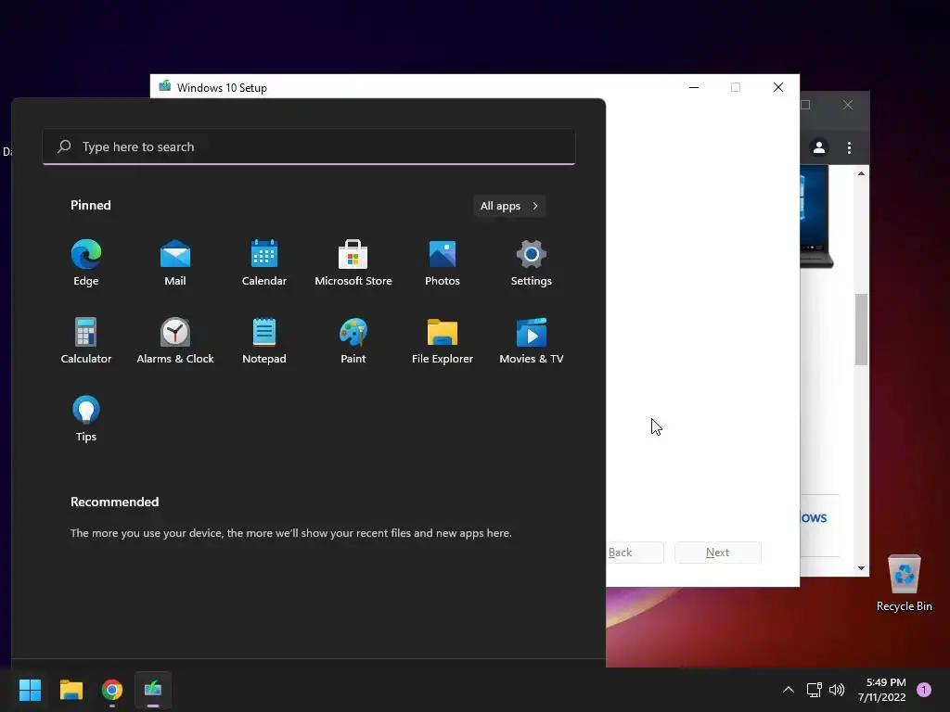Click the volume speaker tray icon
This screenshot has height=712, width=950.
[x=837, y=690]
